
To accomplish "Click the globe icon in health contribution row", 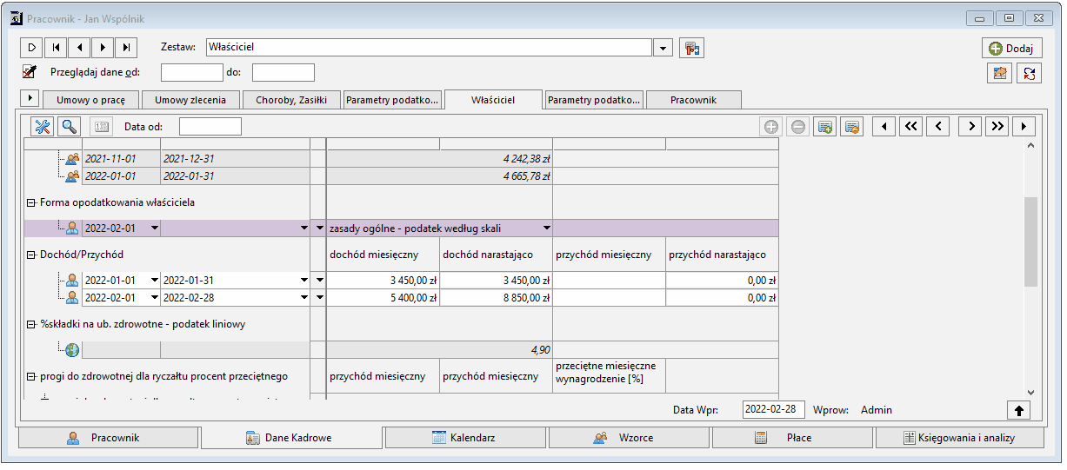I will (x=72, y=349).
